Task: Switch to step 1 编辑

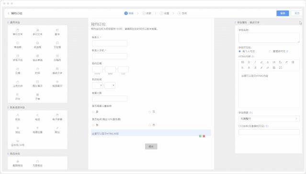Action: point(129,13)
